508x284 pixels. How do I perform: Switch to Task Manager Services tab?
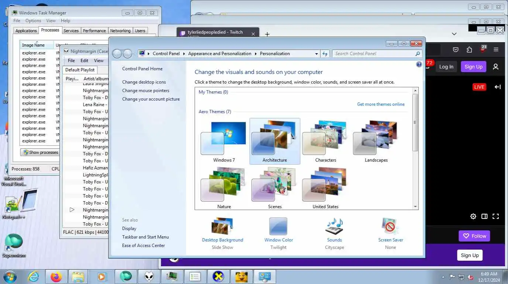click(x=71, y=31)
